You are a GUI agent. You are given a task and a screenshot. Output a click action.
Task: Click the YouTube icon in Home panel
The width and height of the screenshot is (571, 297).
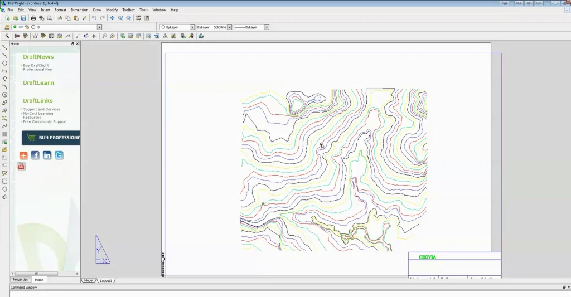pyautogui.click(x=22, y=166)
